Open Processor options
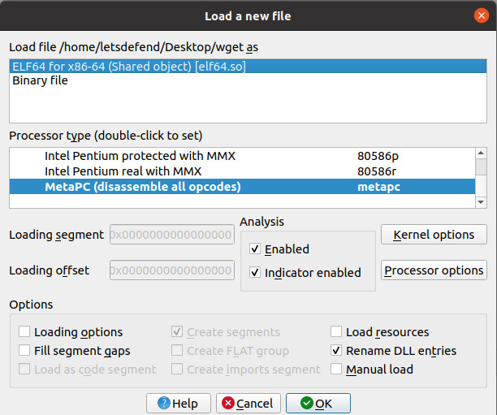 point(434,270)
